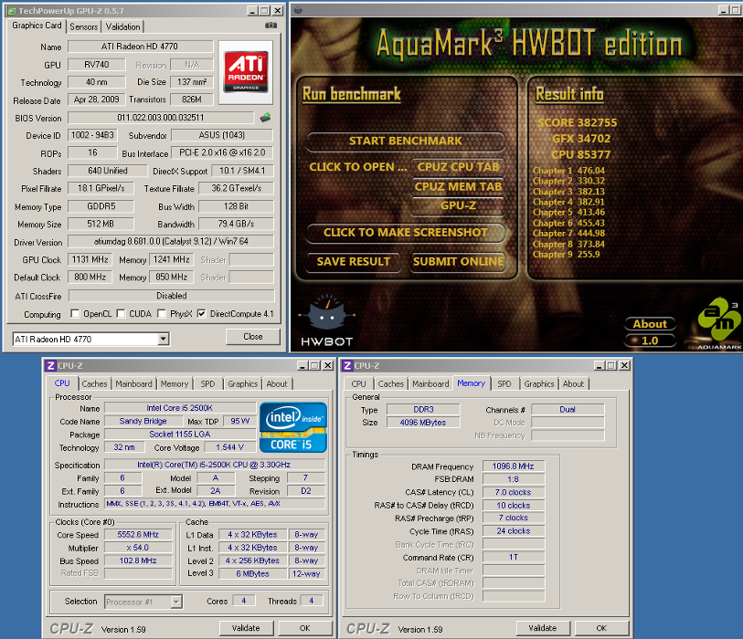Toggle the PhysX checkbox
The height and width of the screenshot is (639, 743).
pos(162,313)
